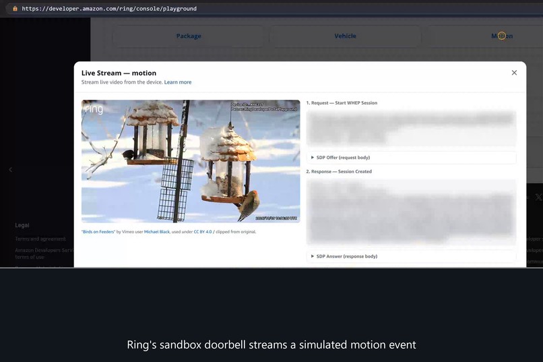Click the blurred request details box
The height and width of the screenshot is (362, 543).
(x=411, y=128)
